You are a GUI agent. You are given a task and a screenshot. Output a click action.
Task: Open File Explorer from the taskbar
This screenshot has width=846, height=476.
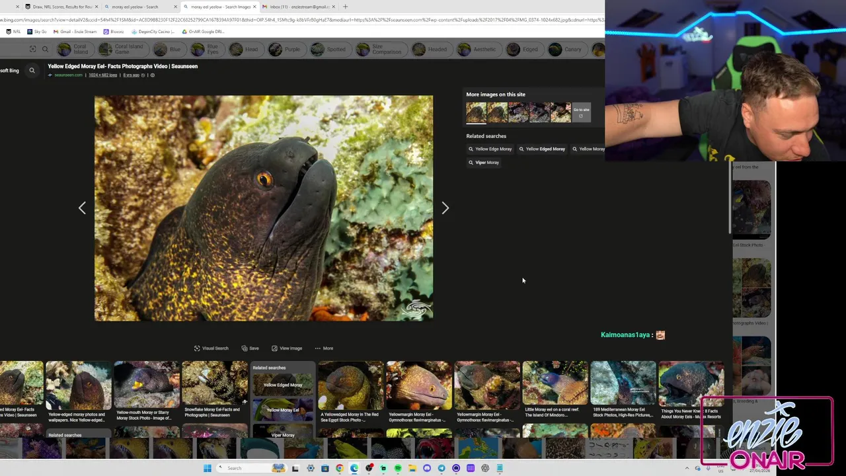[412, 468]
